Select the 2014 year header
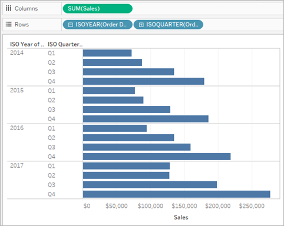This screenshot has height=226, width=284. pos(16,53)
